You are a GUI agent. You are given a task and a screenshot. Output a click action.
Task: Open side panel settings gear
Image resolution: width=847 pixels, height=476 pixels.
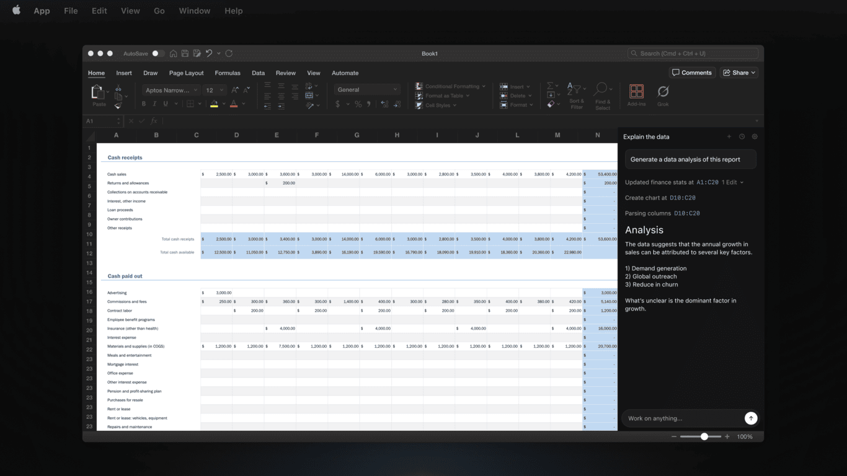tap(755, 136)
